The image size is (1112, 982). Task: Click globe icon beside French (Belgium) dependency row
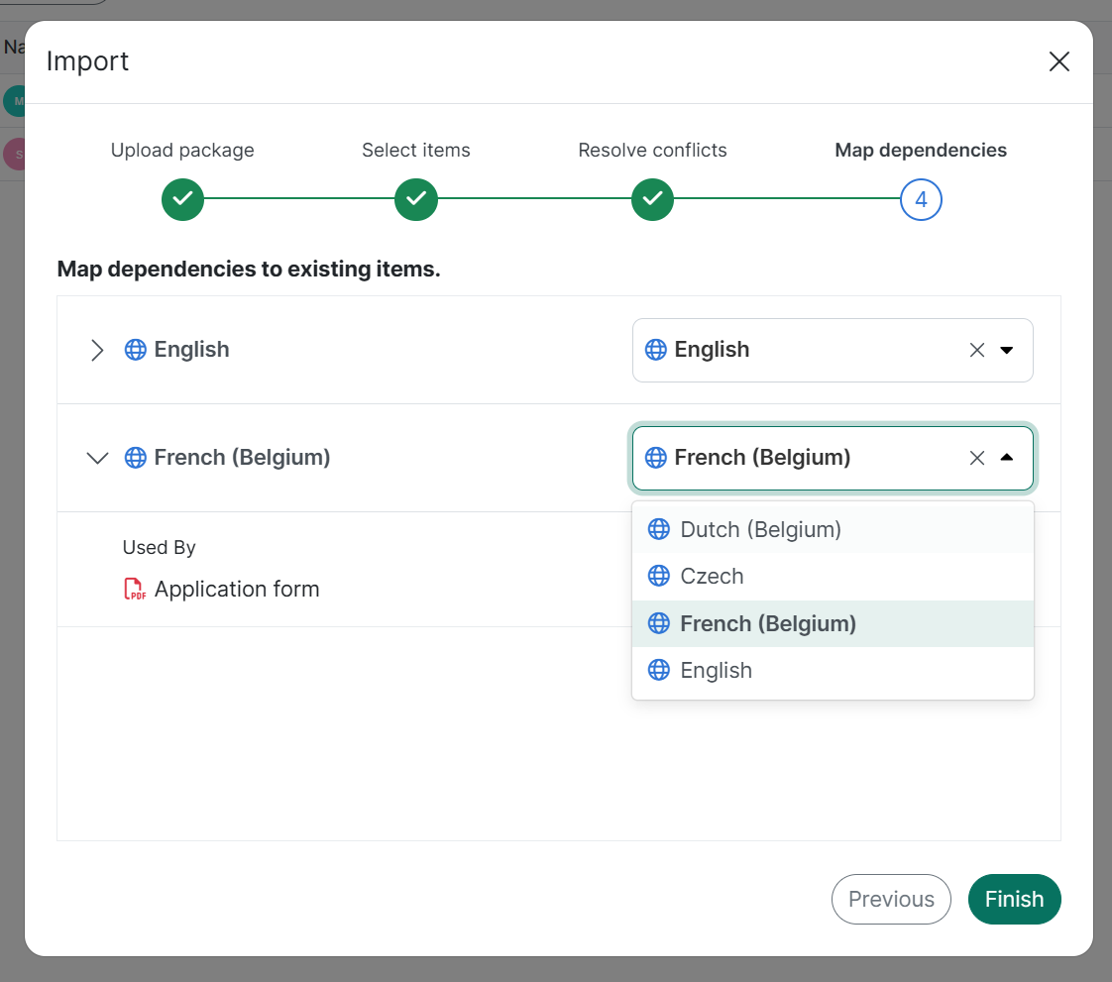(x=135, y=458)
